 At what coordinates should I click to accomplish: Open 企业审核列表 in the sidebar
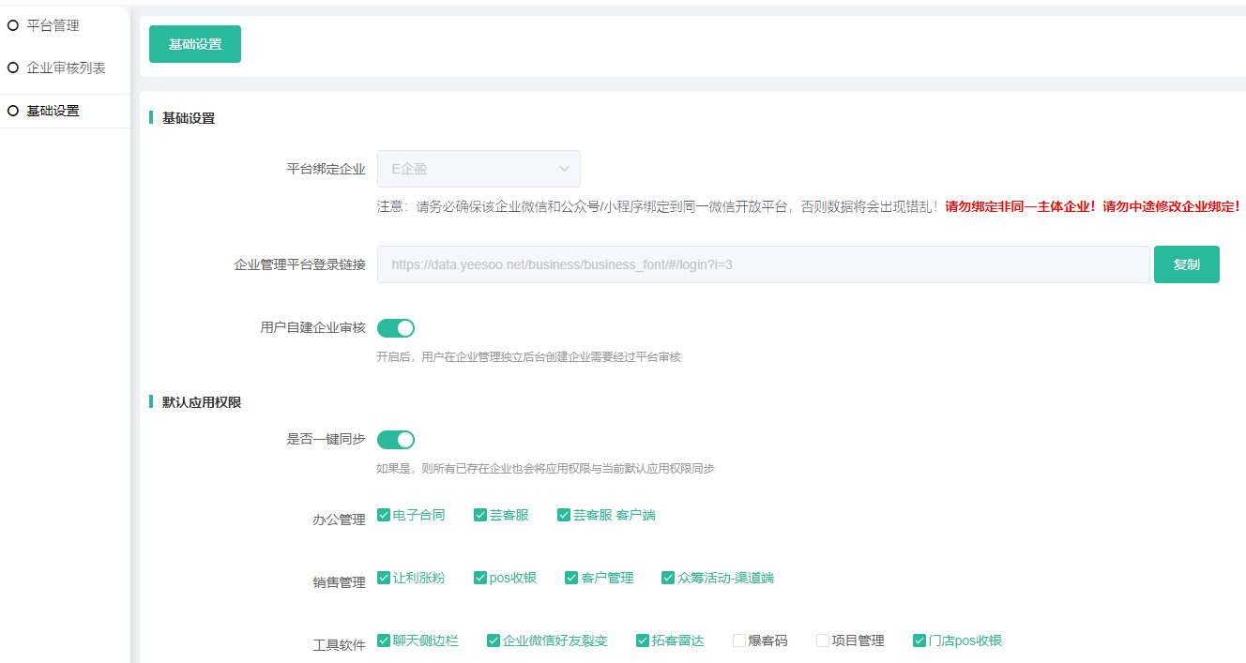pyautogui.click(x=66, y=68)
